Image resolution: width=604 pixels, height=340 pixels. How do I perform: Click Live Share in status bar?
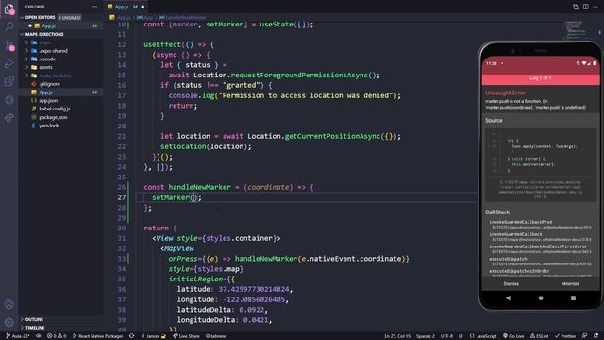coord(186,336)
